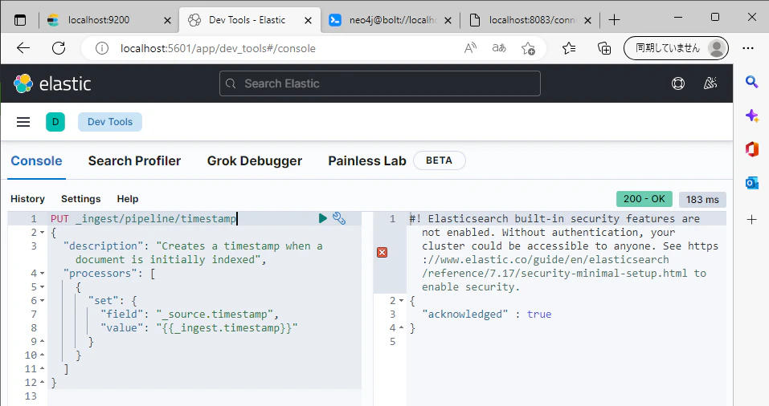
Task: Open the Copilot sparkle sidebar icon
Action: (x=752, y=116)
